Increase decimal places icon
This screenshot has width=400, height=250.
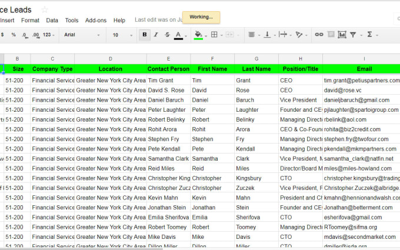tap(36, 35)
